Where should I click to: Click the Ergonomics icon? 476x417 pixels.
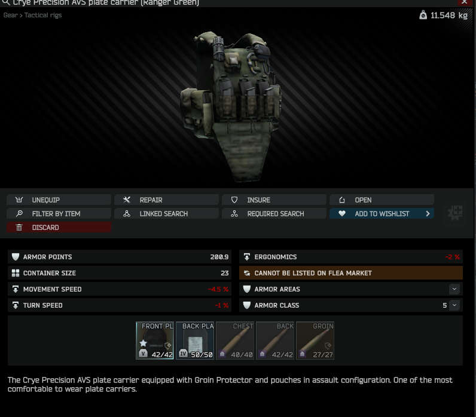coord(247,257)
